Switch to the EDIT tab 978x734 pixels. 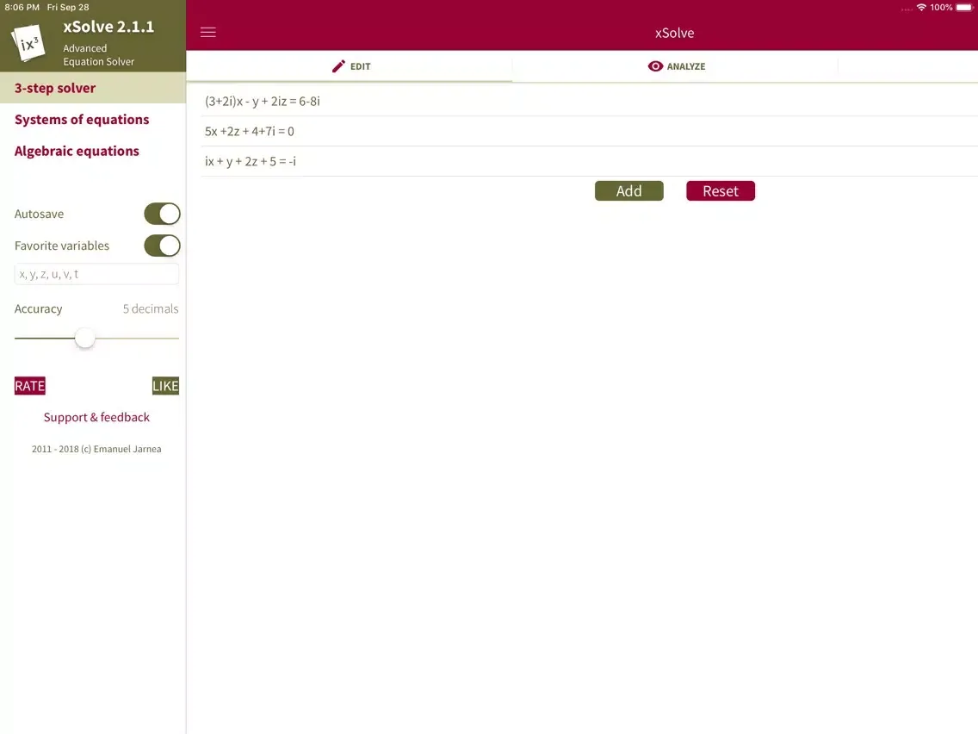[x=350, y=66]
